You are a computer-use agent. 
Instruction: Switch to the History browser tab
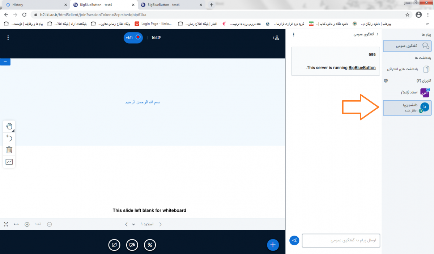[35, 5]
